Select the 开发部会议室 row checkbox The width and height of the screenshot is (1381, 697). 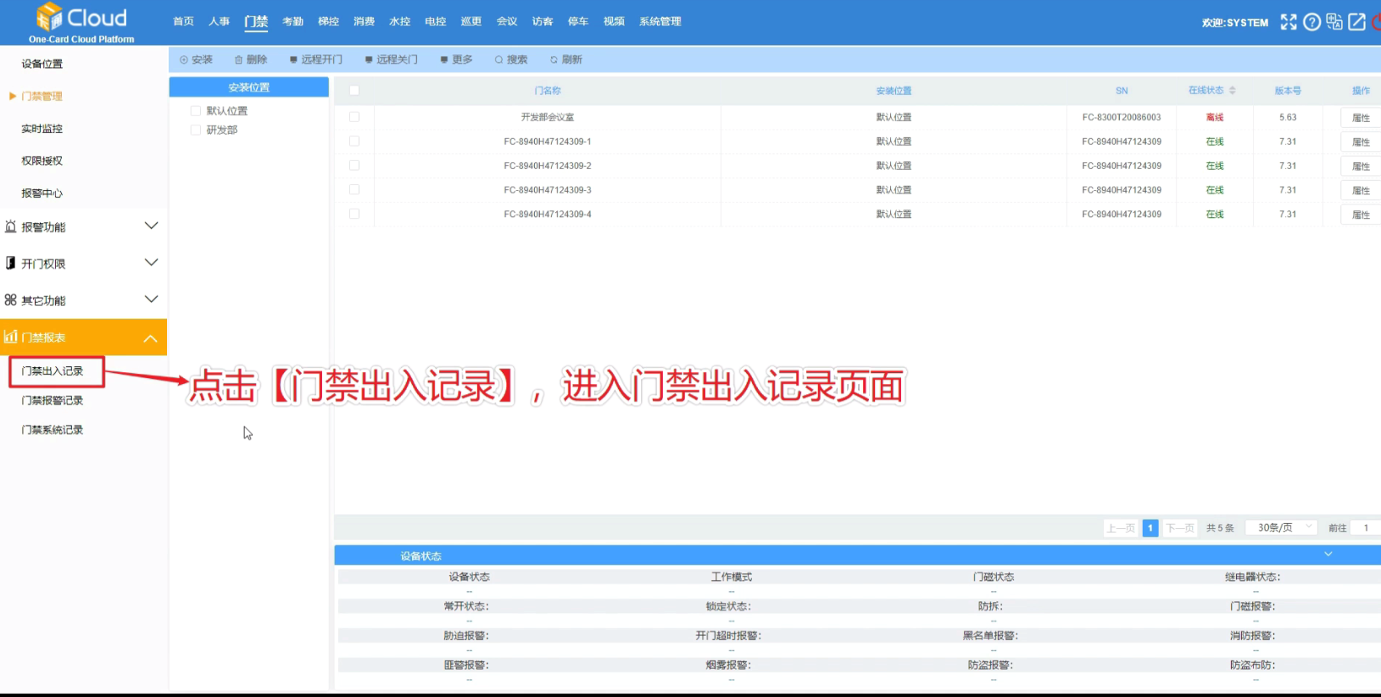pos(354,117)
